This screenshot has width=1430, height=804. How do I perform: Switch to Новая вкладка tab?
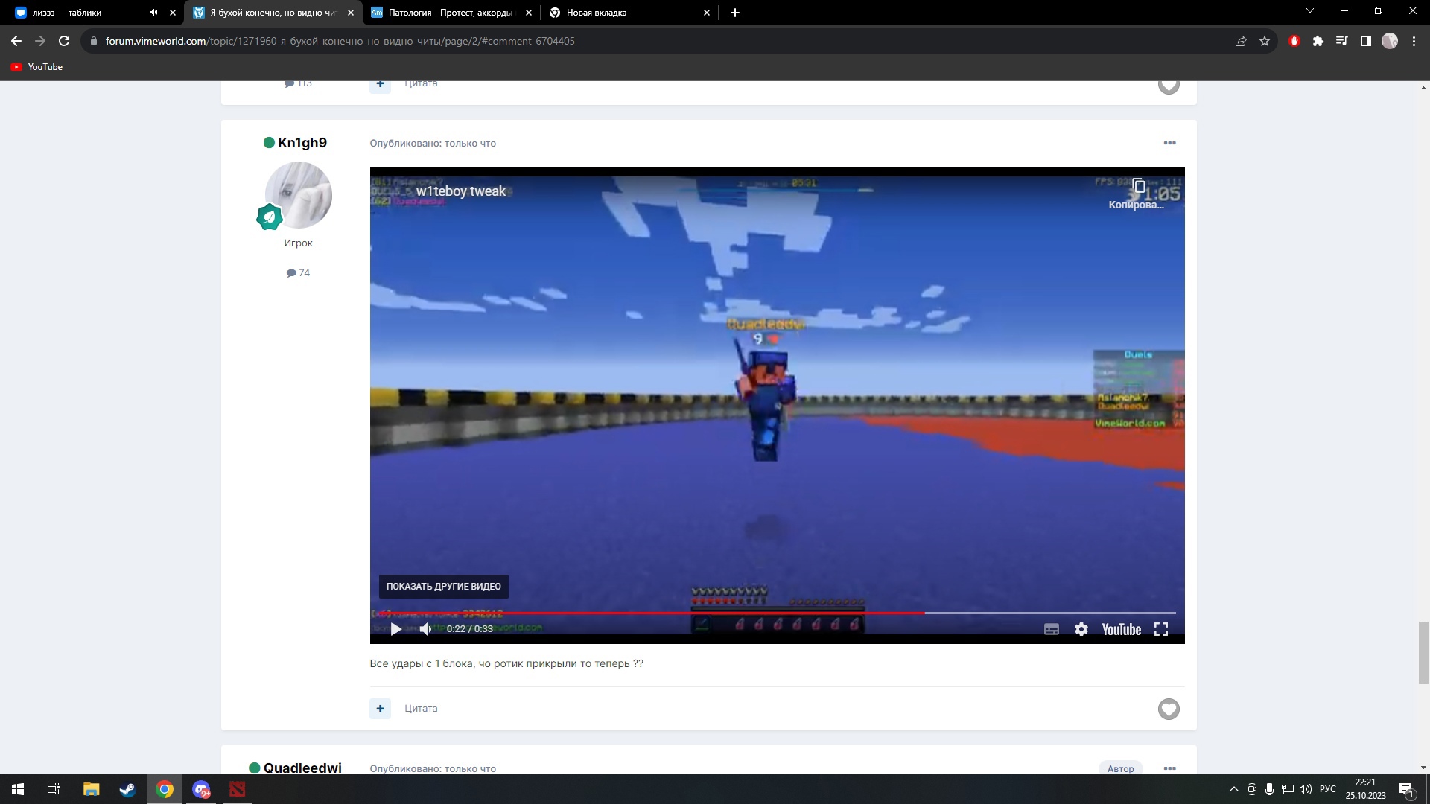tap(596, 13)
